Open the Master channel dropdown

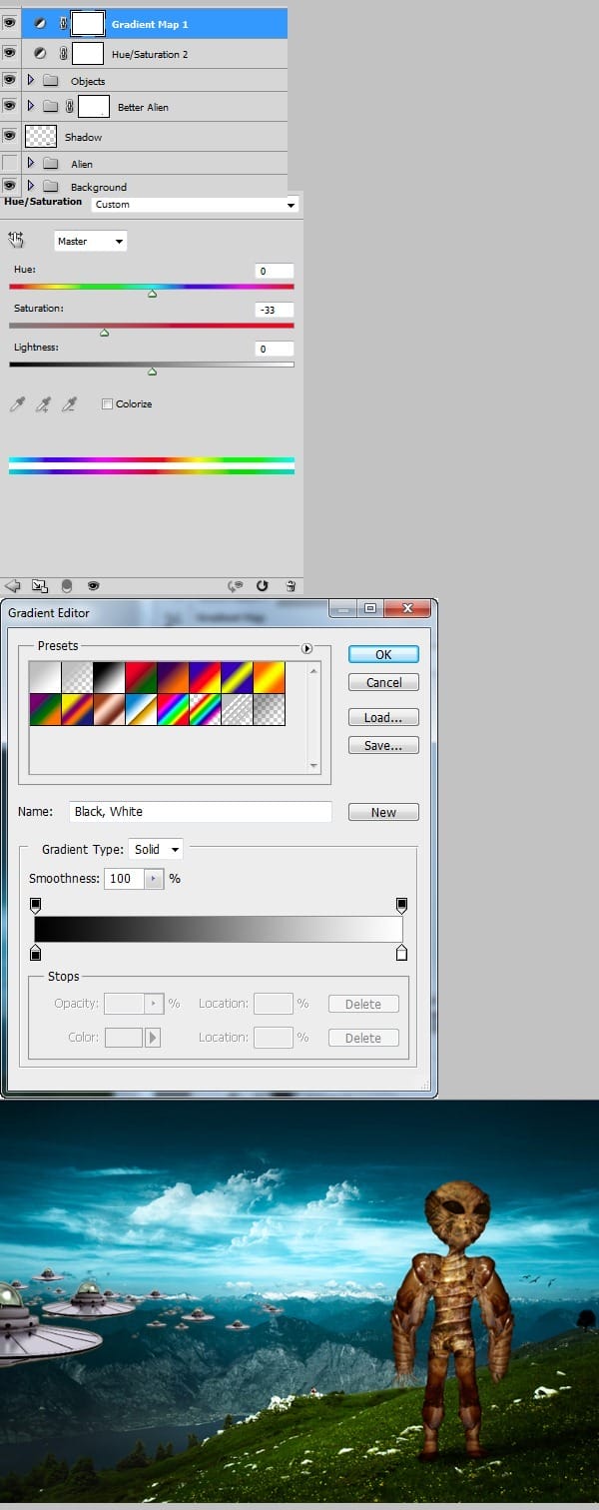coord(90,241)
